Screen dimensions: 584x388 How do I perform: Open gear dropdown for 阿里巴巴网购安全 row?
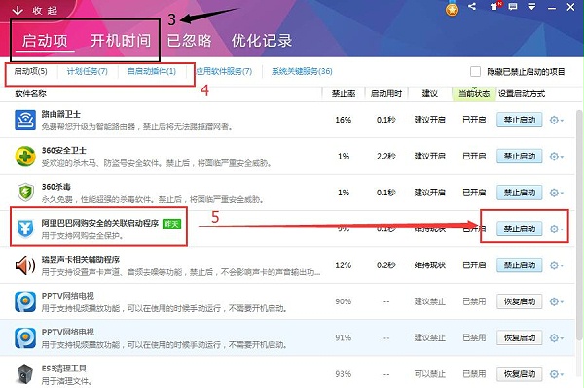[557, 229]
